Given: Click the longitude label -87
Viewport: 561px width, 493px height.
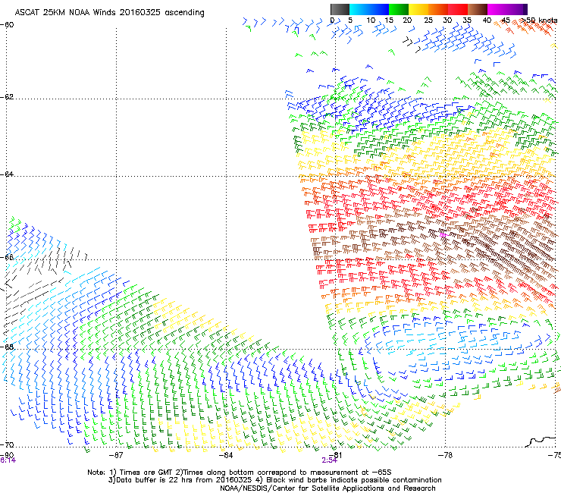Looking at the screenshot, I should (116, 455).
